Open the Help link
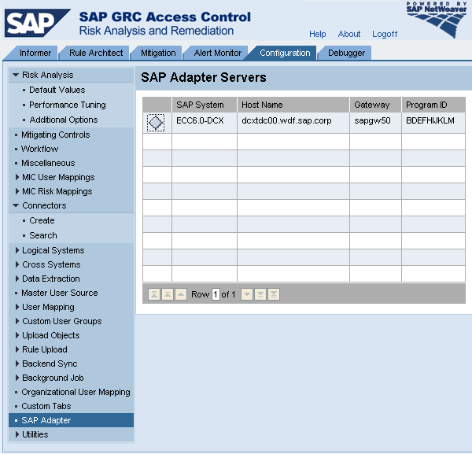The height and width of the screenshot is (454, 472). (318, 34)
